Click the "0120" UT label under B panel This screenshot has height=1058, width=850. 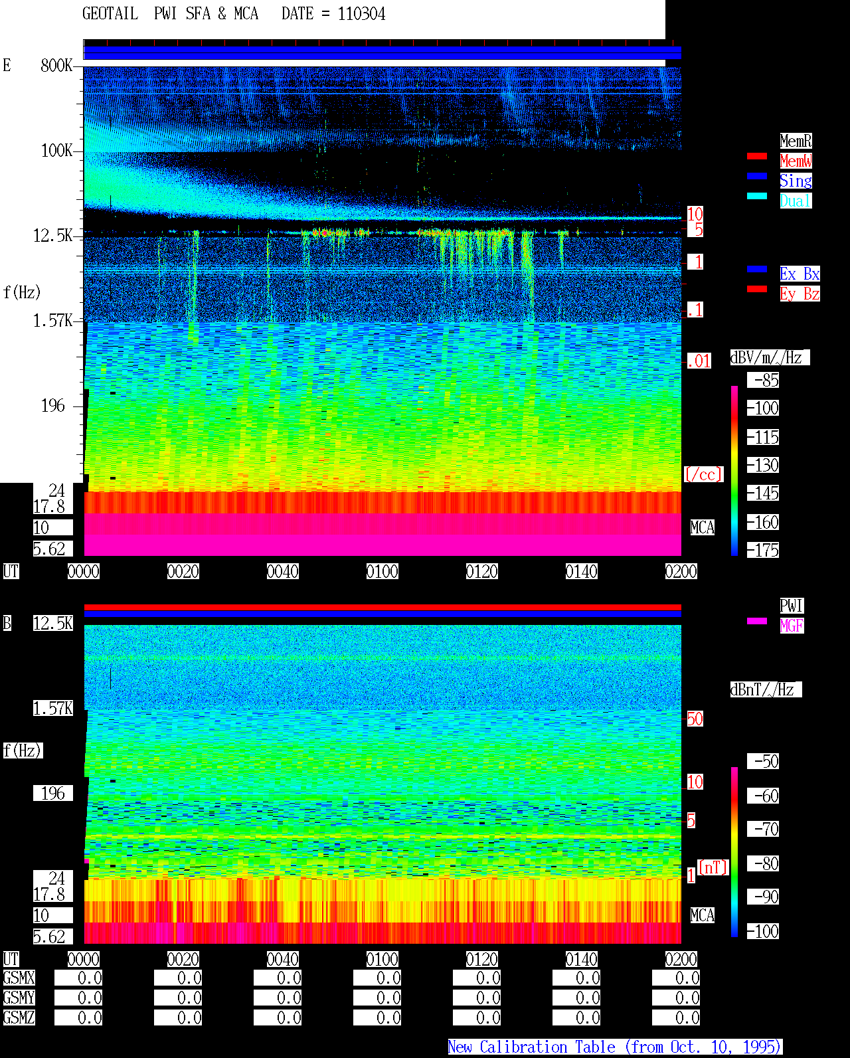tap(482, 959)
